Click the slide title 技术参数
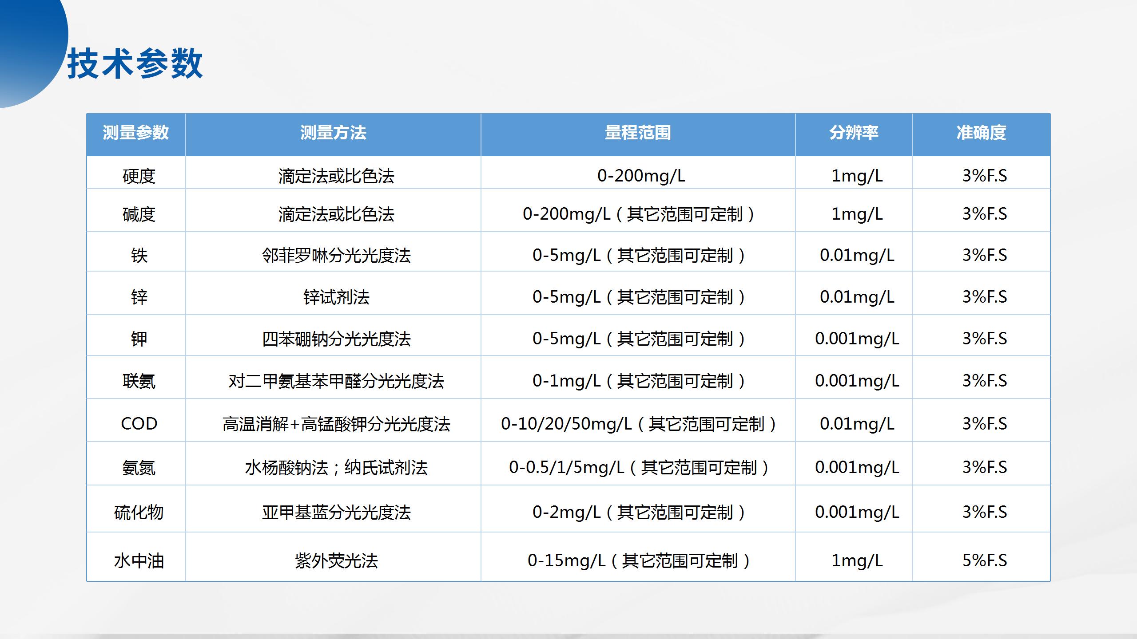 [x=136, y=62]
